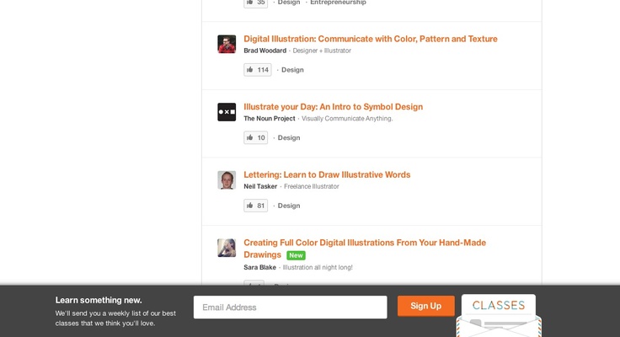620x337 pixels.
Task: Click Brad Woodard author name
Action: (265, 51)
